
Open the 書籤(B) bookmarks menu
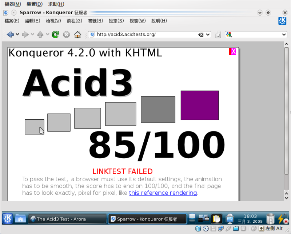click(95, 21)
